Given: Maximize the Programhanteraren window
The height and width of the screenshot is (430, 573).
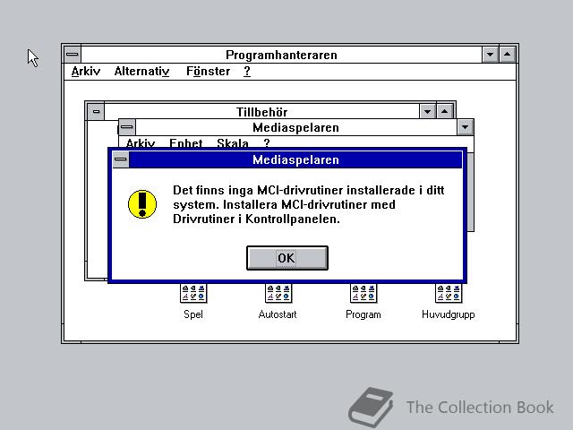Looking at the screenshot, I should pyautogui.click(x=508, y=55).
